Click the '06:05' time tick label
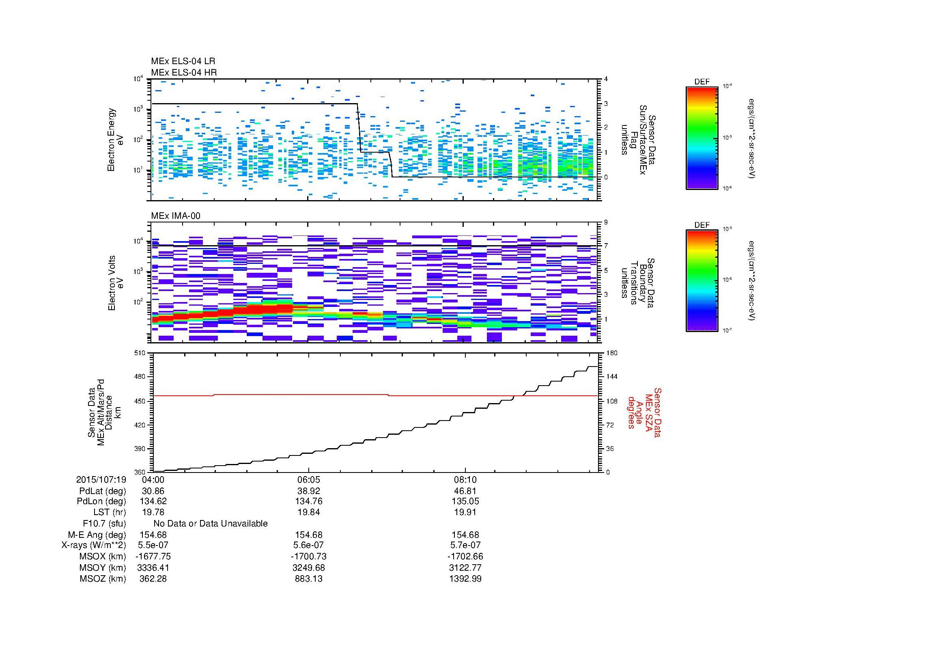949x671 pixels. tap(309, 479)
